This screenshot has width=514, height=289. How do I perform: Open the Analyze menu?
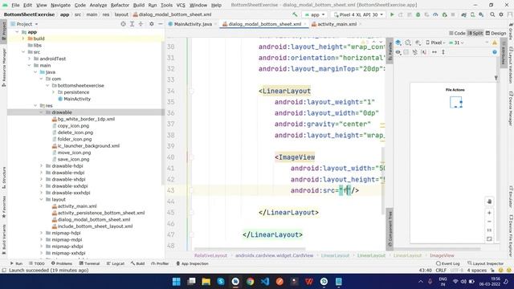pos(98,6)
